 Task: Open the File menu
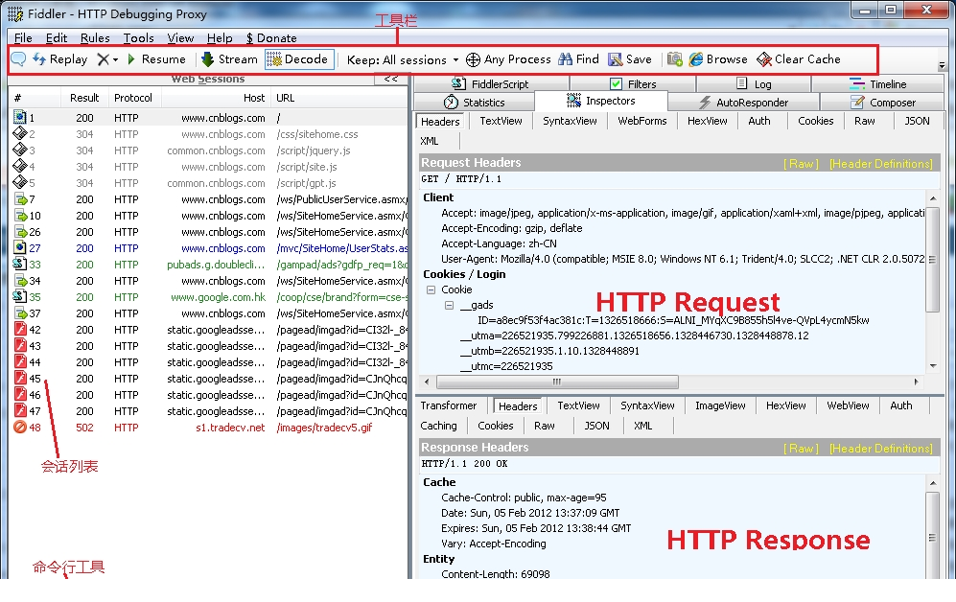(23, 37)
